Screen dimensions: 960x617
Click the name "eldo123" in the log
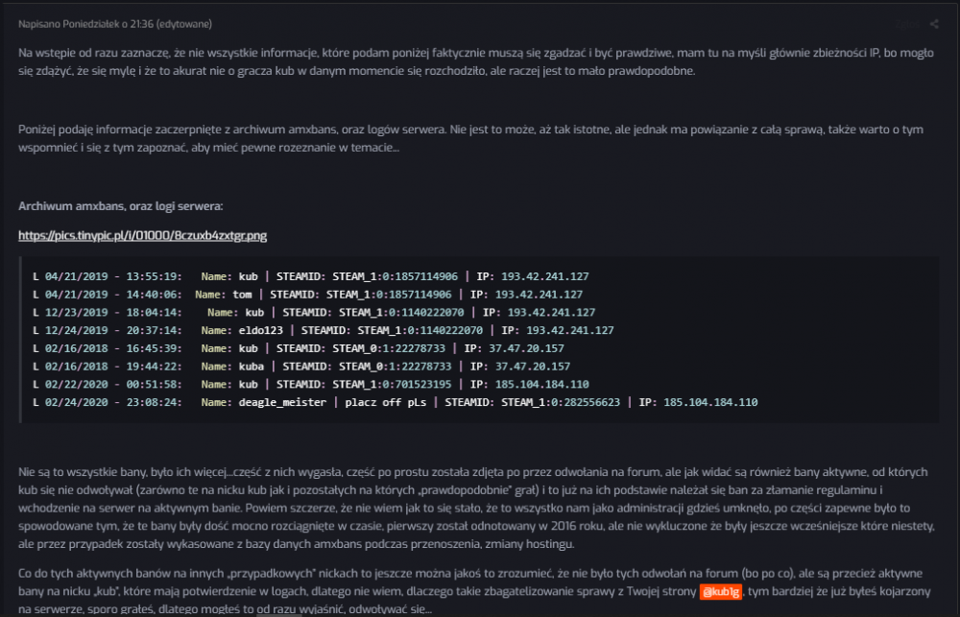click(x=261, y=330)
